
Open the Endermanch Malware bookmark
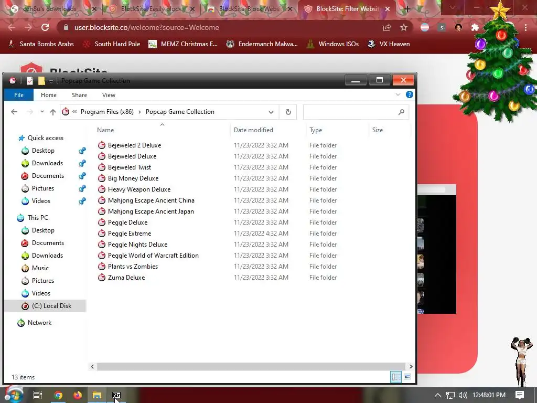coord(262,44)
